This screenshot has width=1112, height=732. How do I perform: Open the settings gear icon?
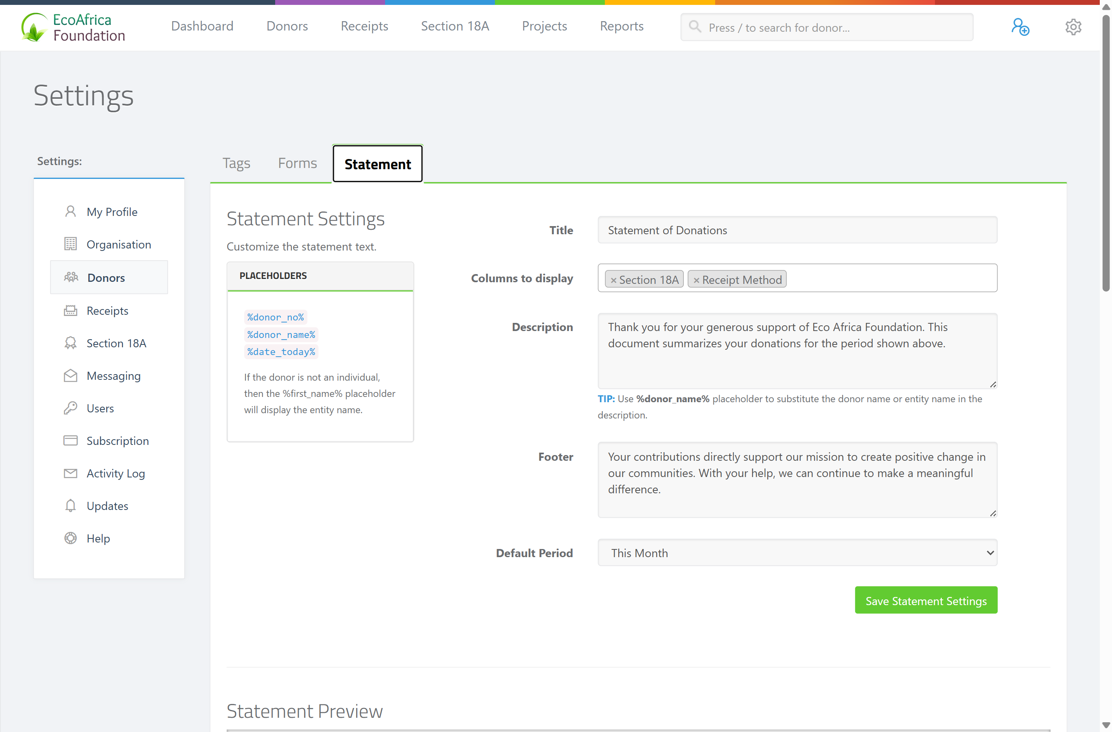click(x=1073, y=27)
